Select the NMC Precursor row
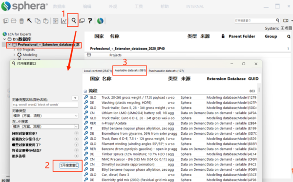 click(x=170, y=159)
